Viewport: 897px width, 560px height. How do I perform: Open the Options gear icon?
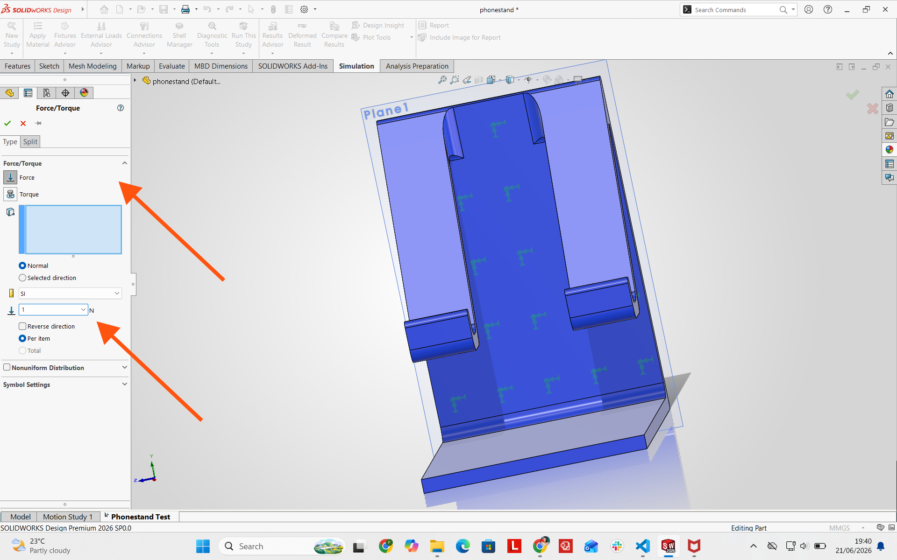coord(304,9)
